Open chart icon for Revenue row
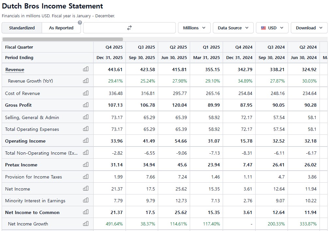 (x=86, y=69)
